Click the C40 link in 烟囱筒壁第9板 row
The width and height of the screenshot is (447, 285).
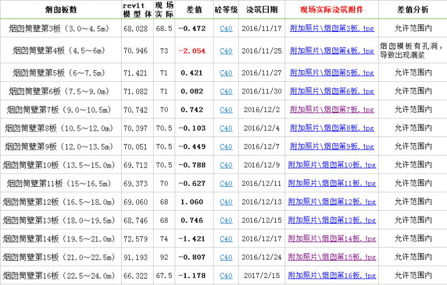click(226, 146)
